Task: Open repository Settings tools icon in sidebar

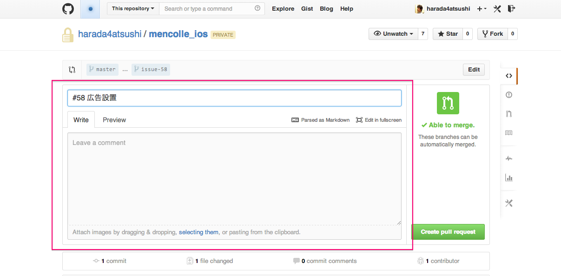Action: pos(508,203)
